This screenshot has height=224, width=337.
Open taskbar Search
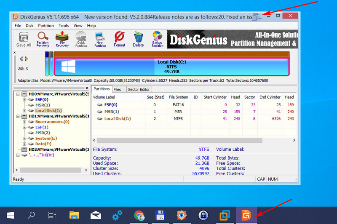[x=31, y=215]
